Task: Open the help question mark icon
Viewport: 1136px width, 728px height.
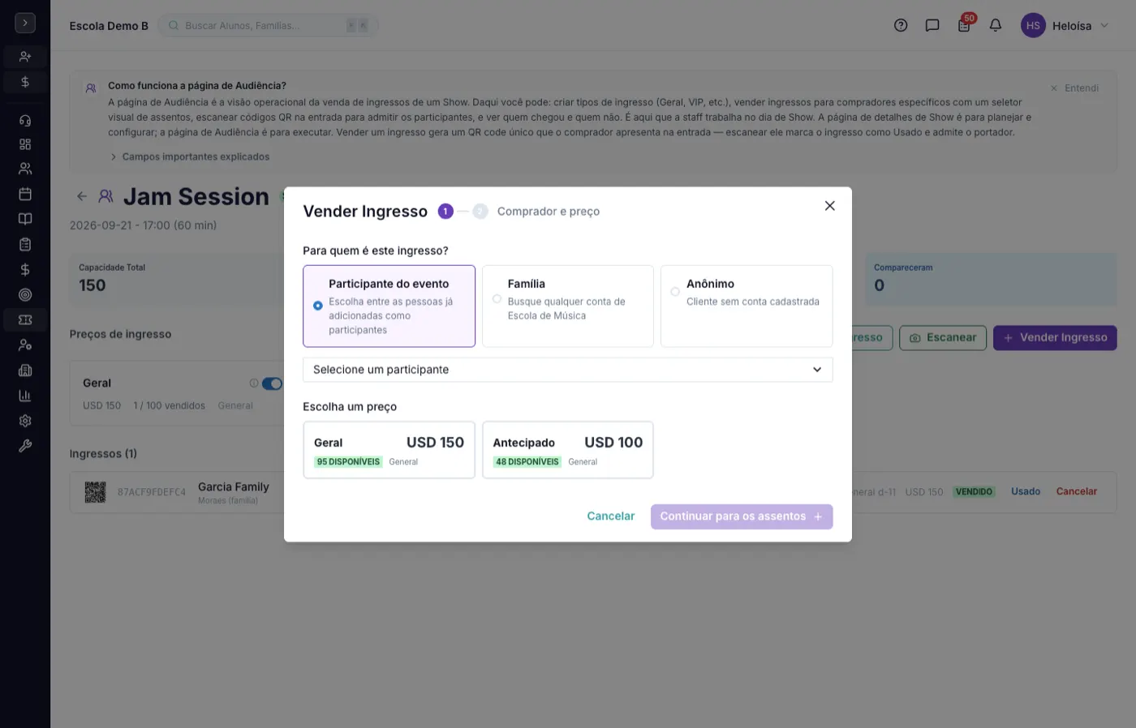Action: pyautogui.click(x=901, y=25)
